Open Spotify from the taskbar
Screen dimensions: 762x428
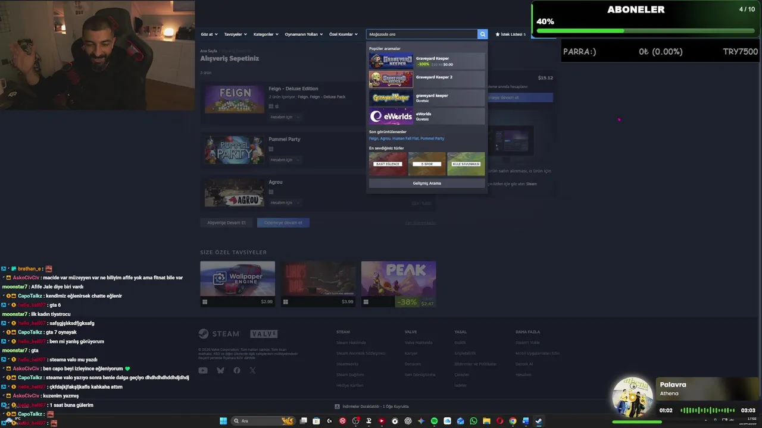click(434, 421)
